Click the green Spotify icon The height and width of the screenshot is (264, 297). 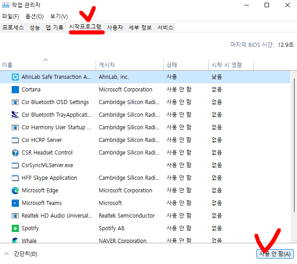pos(15,228)
